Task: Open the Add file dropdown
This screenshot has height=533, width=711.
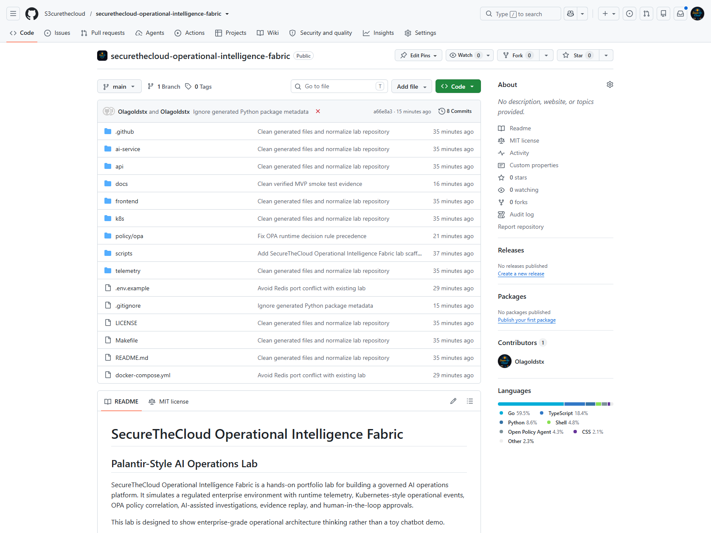Action: 412,86
